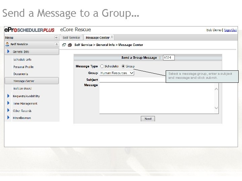242x181 pixels.
Task: Click breadcrumb Self Service > General Info > Message Center
Action: 109,45
